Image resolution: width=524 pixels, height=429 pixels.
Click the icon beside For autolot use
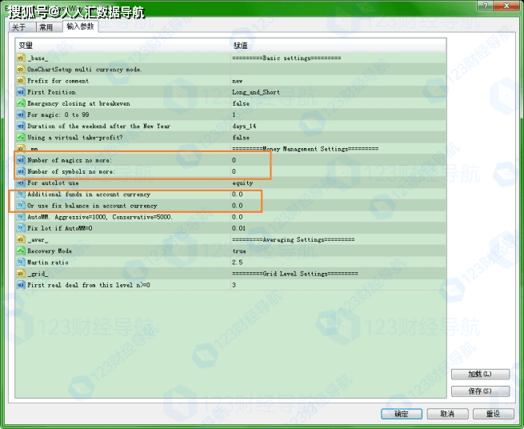21,183
